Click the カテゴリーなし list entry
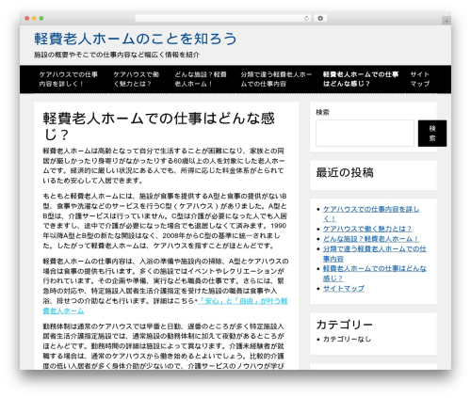Image resolution: width=471 pixels, height=398 pixels. coord(347,339)
